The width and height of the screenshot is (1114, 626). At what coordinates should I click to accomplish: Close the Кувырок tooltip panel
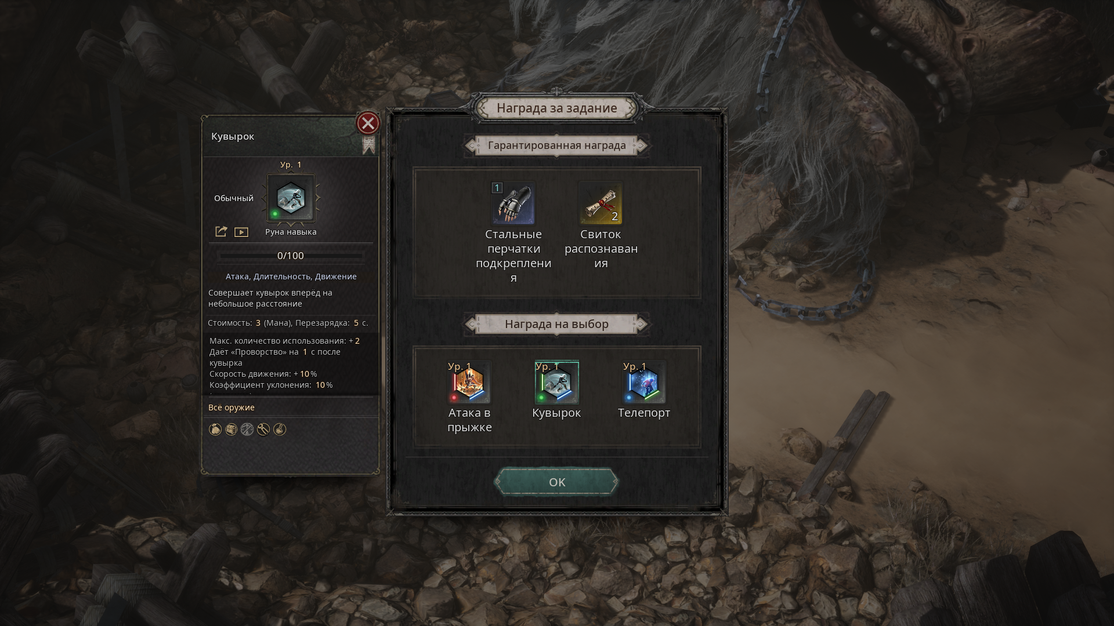(368, 123)
